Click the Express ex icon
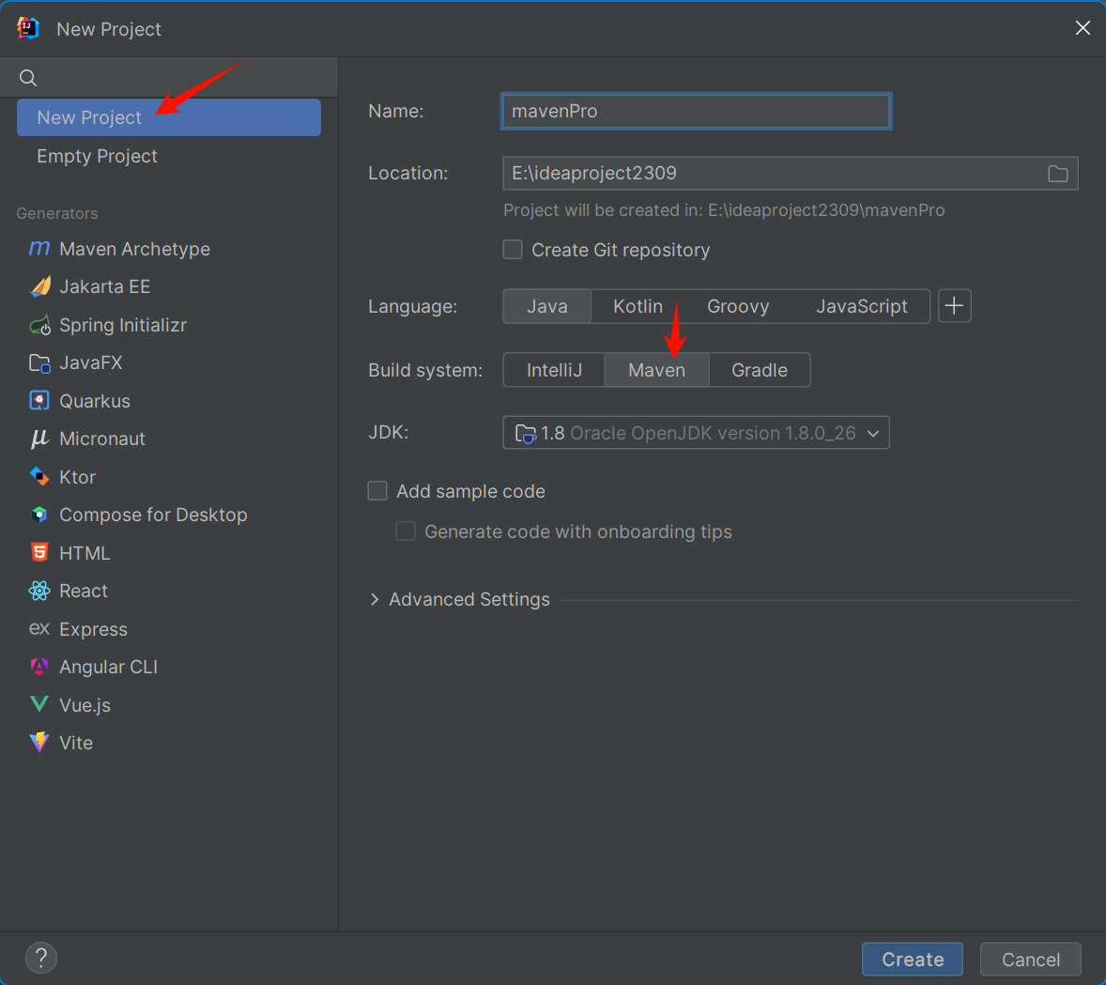Screen dimensions: 1106x985 39,628
